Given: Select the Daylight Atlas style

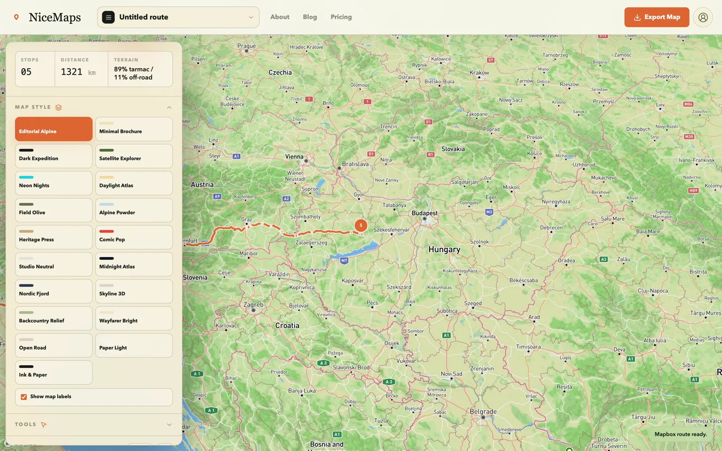Looking at the screenshot, I should tap(134, 183).
